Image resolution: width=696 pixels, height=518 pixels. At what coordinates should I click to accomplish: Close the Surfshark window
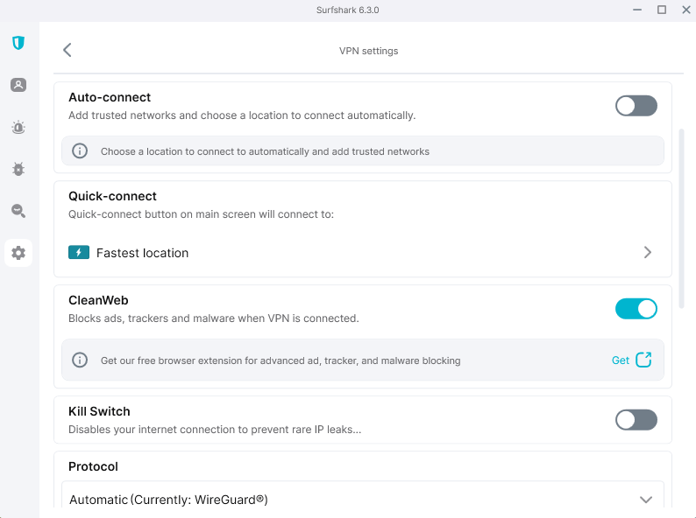(x=685, y=10)
